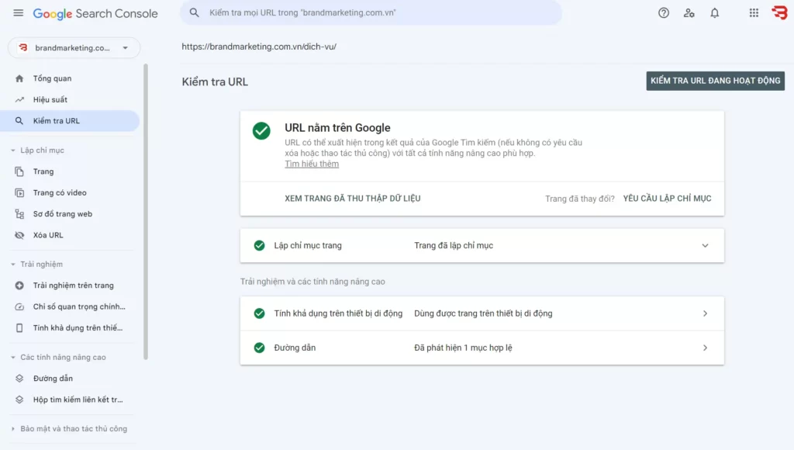The width and height of the screenshot is (794, 450).
Task: Open the hamburger main menu
Action: click(x=18, y=13)
